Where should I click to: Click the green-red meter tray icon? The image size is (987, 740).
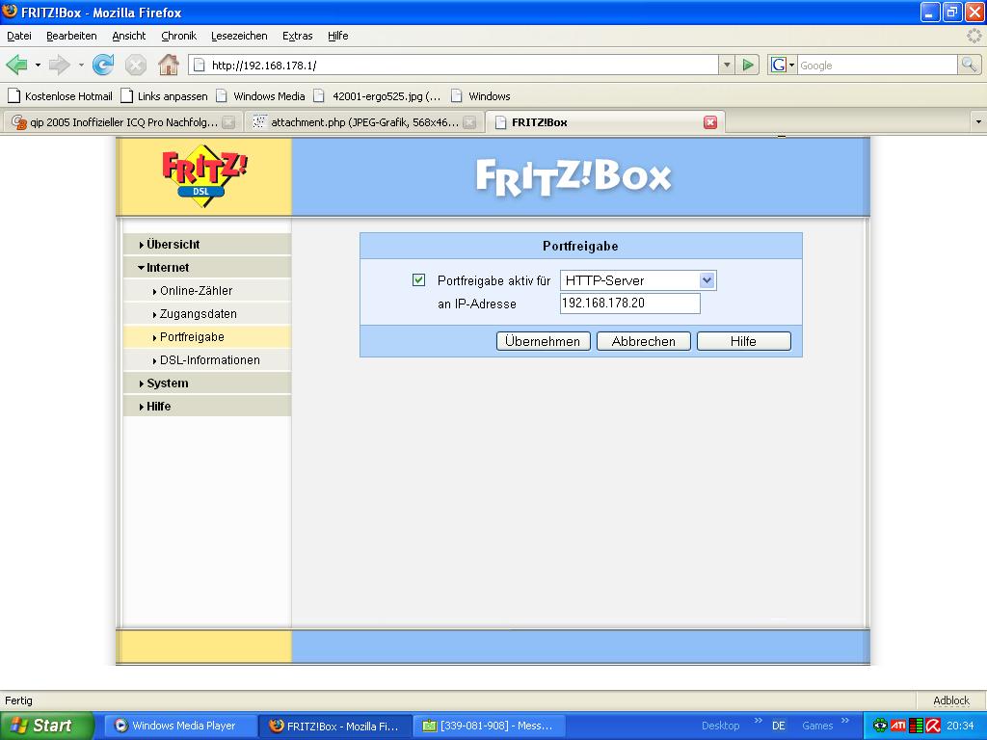coord(916,726)
